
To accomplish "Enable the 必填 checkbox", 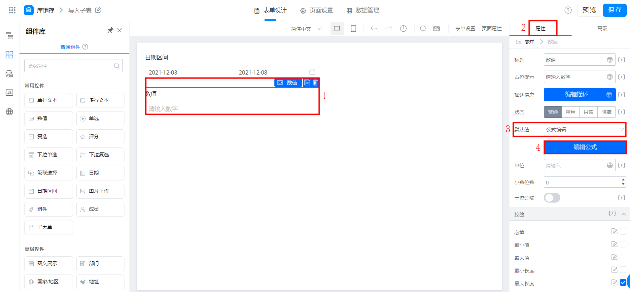I will click(x=623, y=231).
